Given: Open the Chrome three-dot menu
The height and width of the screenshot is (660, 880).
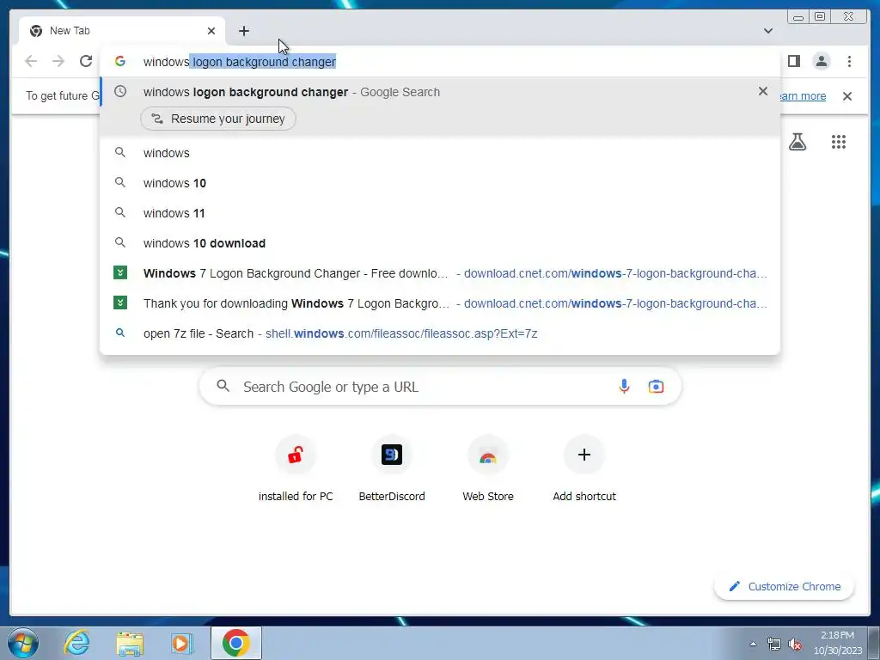Looking at the screenshot, I should pyautogui.click(x=849, y=61).
